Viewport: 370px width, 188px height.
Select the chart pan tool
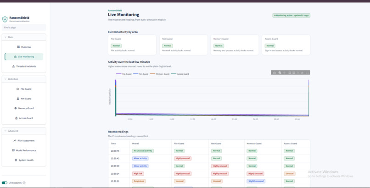(x=284, y=72)
